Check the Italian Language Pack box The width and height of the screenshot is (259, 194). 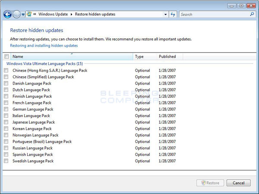(6, 116)
